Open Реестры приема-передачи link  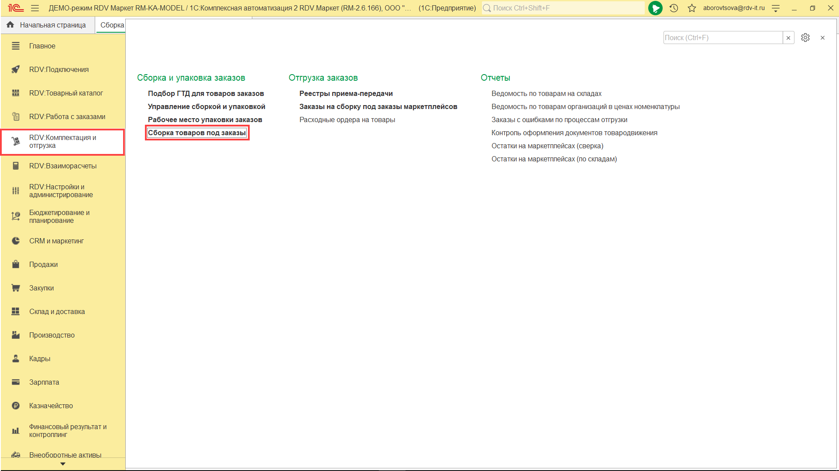[x=346, y=93]
